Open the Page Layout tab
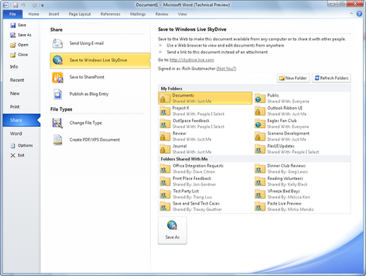Viewport: 366px width, 276px height. click(80, 14)
